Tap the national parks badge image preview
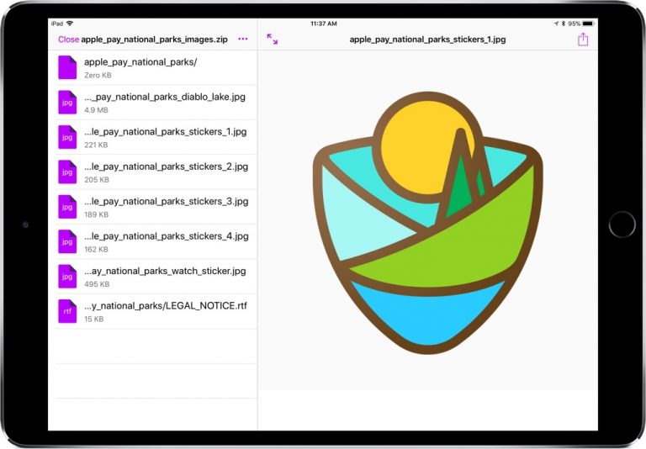The image size is (646, 449). [427, 223]
